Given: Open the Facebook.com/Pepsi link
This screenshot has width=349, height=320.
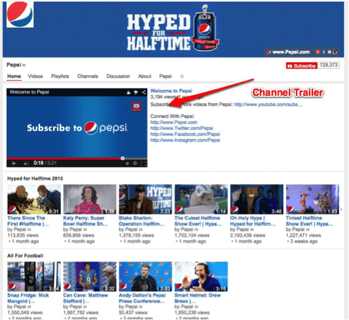Looking at the screenshot, I should click(x=185, y=134).
